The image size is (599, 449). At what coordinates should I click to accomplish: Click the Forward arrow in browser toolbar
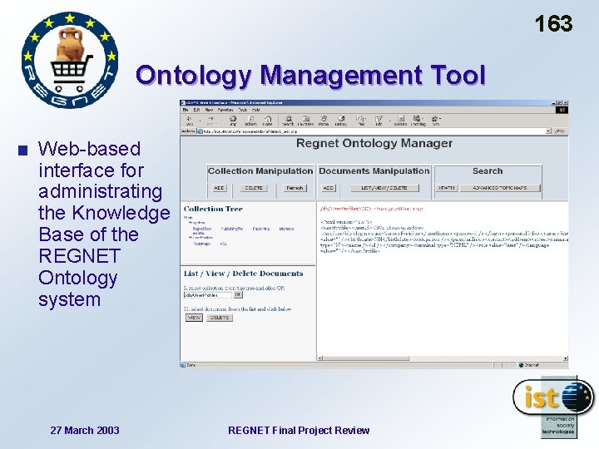click(210, 120)
